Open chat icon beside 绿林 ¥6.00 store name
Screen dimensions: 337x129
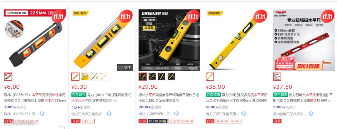pyautogui.click(x=42, y=114)
